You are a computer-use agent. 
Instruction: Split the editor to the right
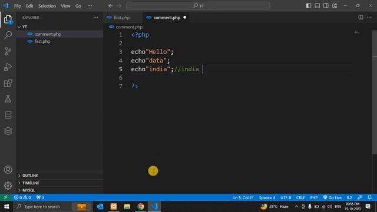(x=361, y=17)
